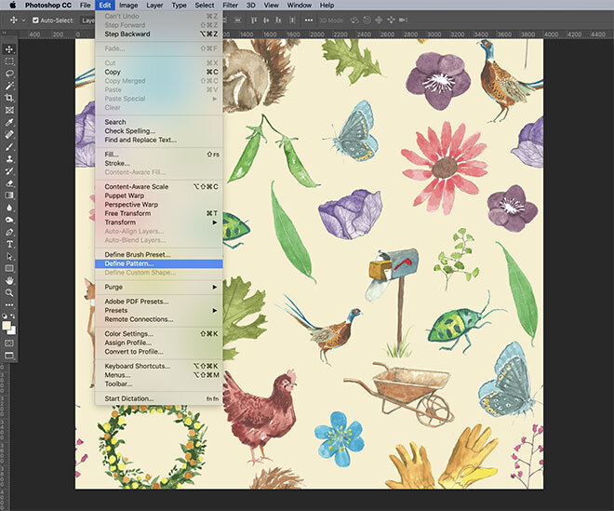Swap foreground and background colors
The height and width of the screenshot is (511, 614).
[x=13, y=316]
